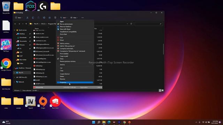Viewport: 223px width, 125px height.
Task: Switch to details view icon in status bar
Action: (x=160, y=90)
